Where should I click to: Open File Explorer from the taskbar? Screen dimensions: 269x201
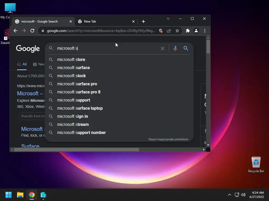point(20,195)
